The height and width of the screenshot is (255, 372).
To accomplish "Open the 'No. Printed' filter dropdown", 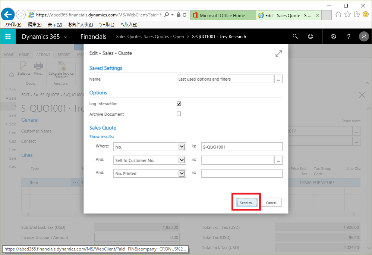I will point(182,174).
